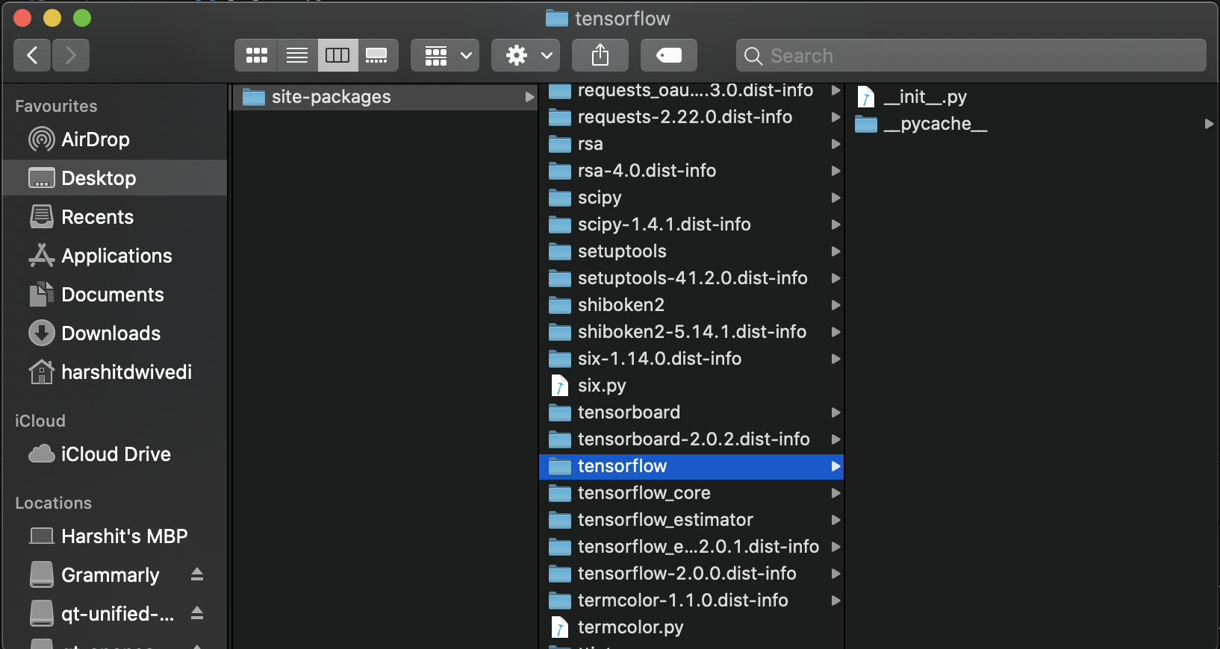Expand the rsa-4.0.dist-info folder arrow

pyautogui.click(x=836, y=171)
